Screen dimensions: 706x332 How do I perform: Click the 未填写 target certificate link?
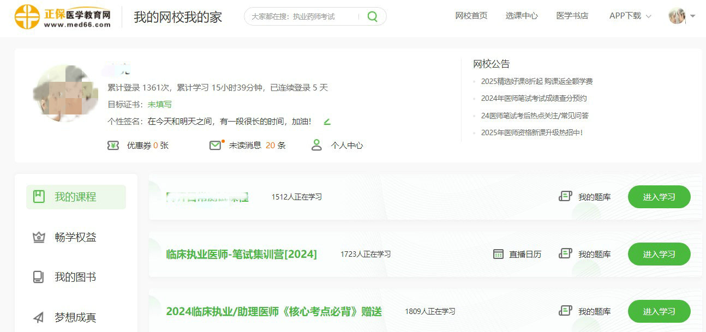pos(159,104)
